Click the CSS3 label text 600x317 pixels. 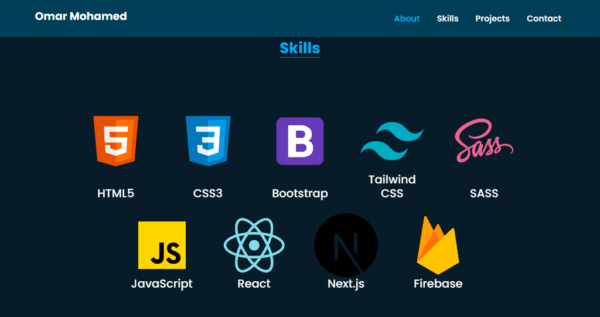point(208,193)
